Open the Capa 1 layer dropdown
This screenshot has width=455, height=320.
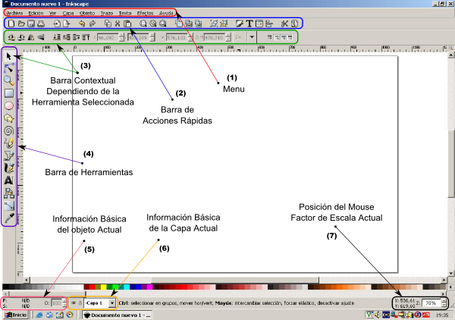tap(112, 303)
